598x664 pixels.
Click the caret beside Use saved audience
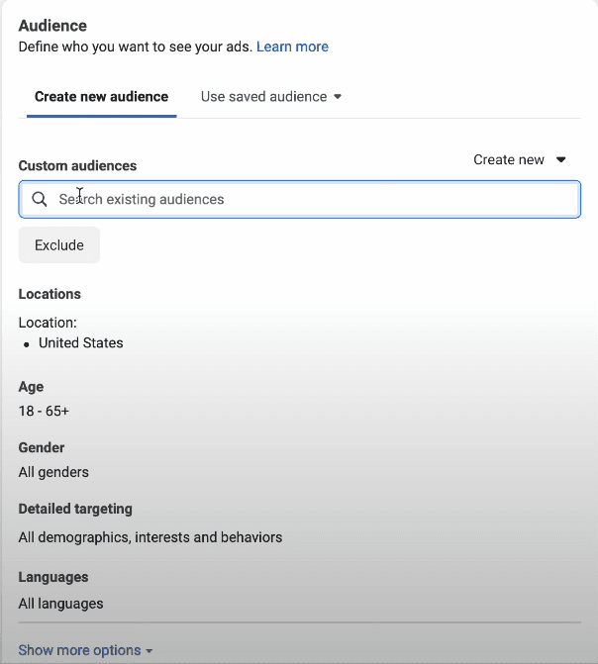(x=338, y=97)
